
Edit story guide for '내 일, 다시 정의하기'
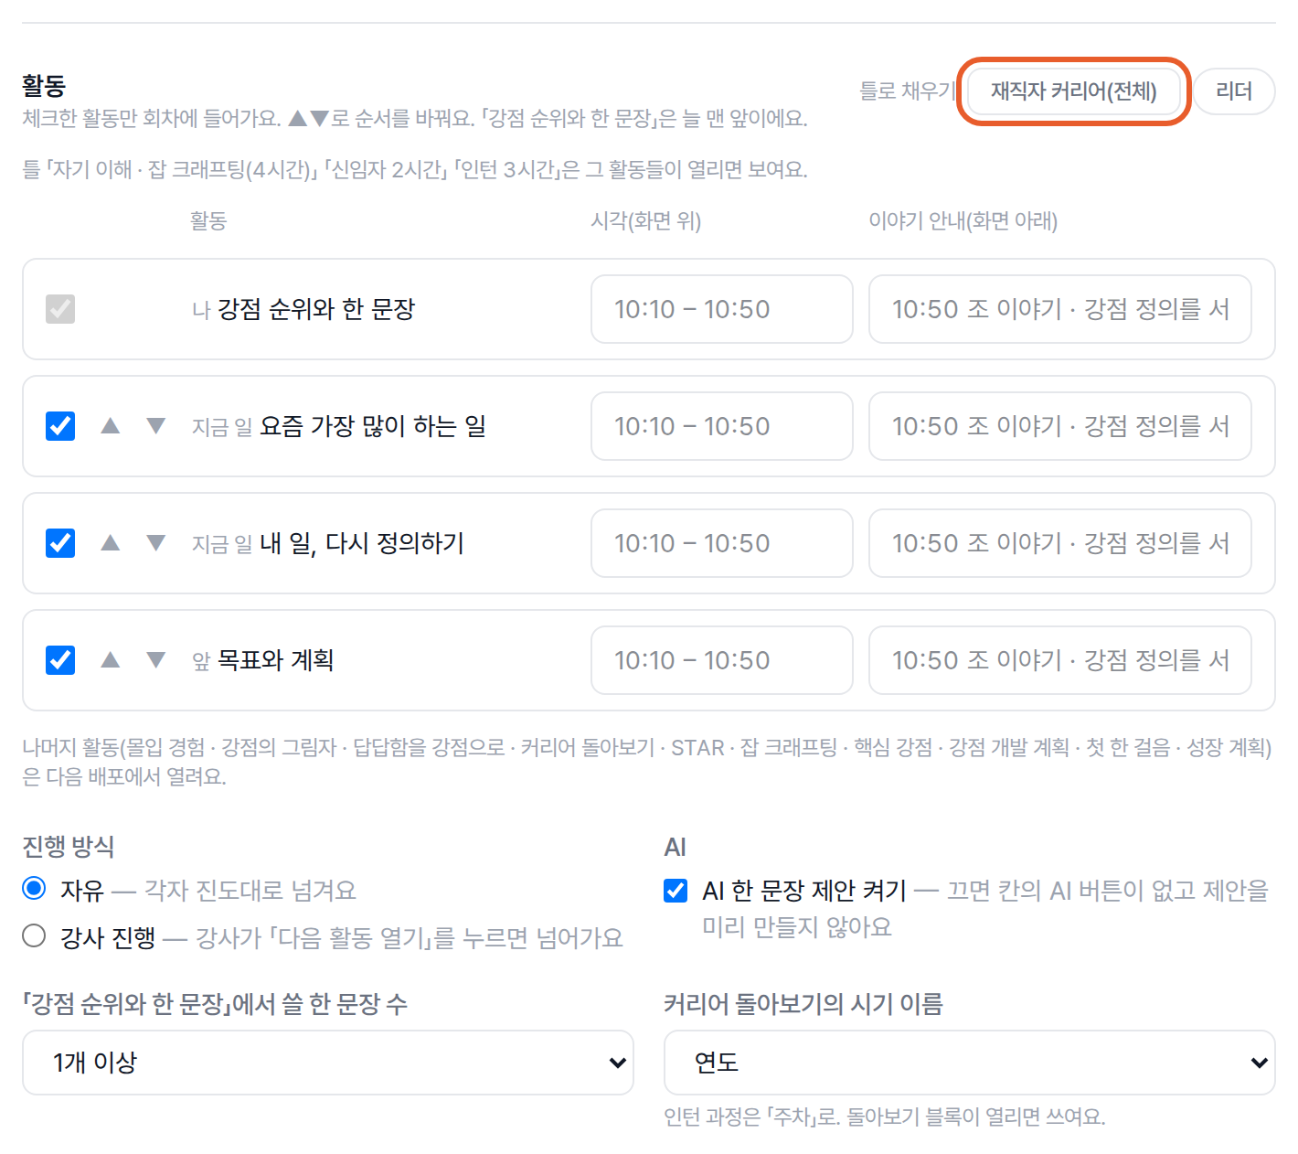coord(1060,543)
